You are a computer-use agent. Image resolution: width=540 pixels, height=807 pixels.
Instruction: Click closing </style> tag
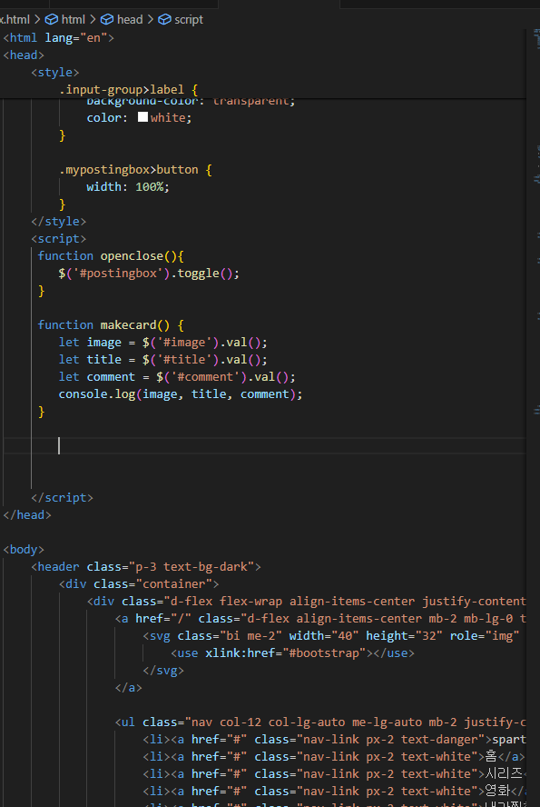[x=59, y=222]
